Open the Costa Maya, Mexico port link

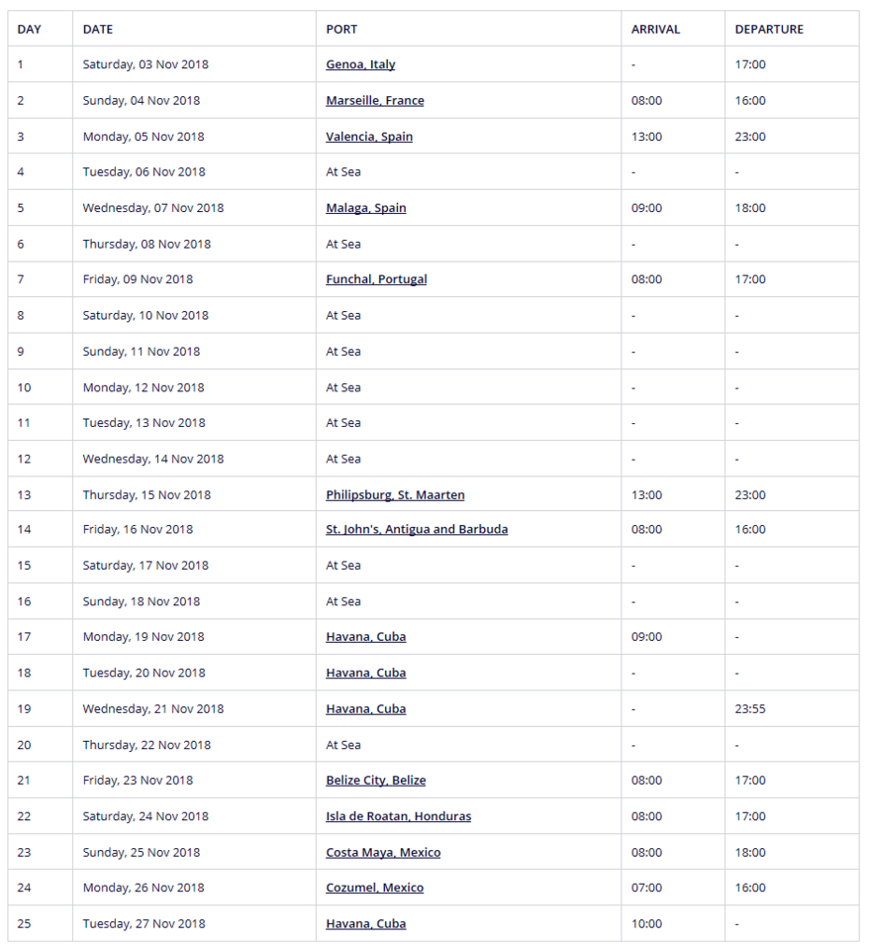(x=383, y=852)
